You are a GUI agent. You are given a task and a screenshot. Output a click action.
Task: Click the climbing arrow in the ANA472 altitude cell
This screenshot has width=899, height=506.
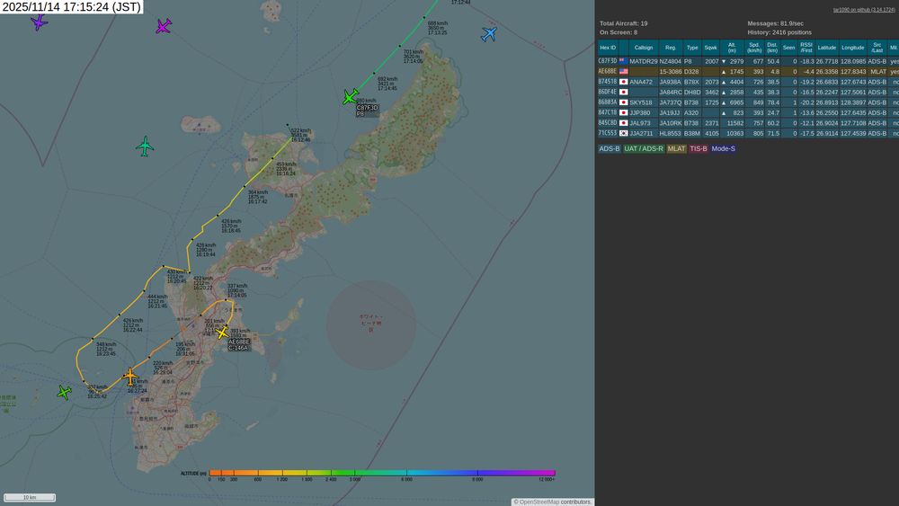[x=724, y=82]
